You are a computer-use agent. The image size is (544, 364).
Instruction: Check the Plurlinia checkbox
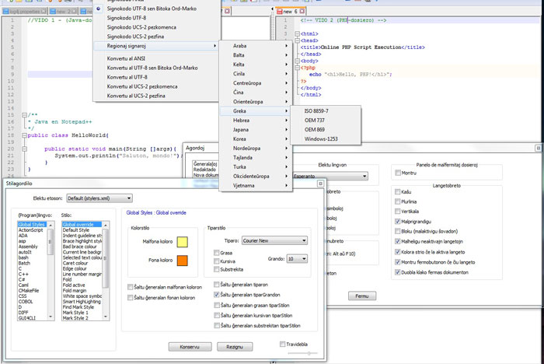tap(398, 201)
